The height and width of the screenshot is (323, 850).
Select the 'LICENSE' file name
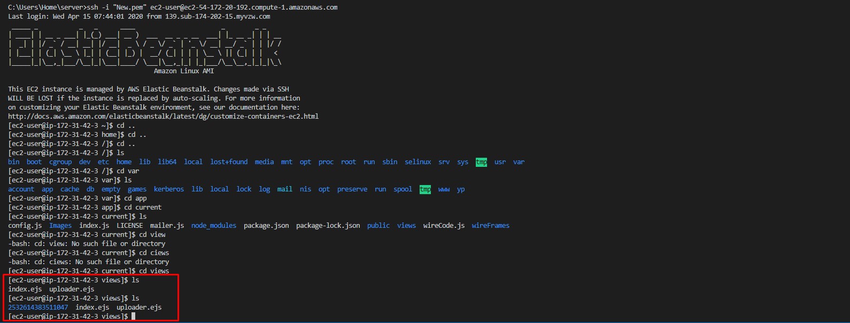click(x=130, y=226)
